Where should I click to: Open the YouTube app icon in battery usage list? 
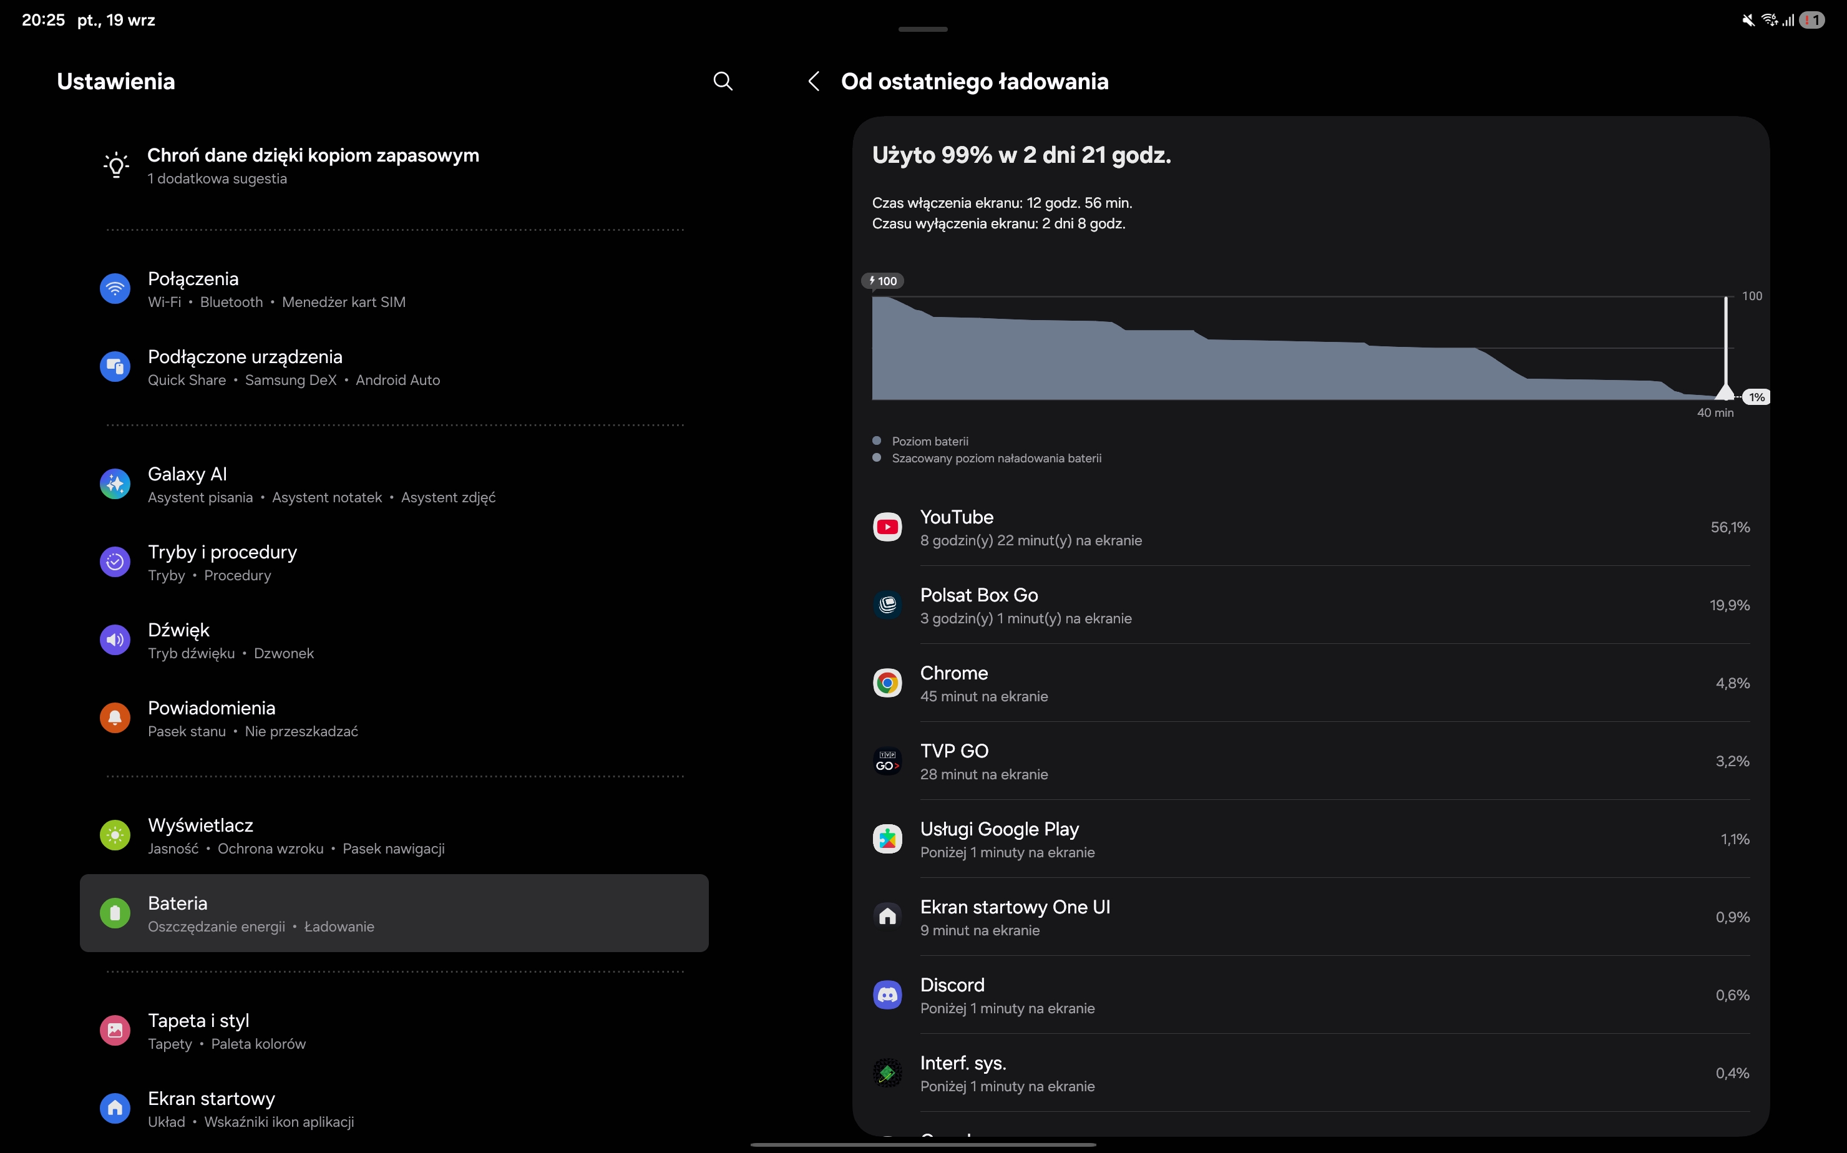[x=887, y=527]
